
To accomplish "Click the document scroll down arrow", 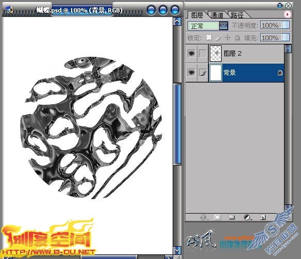I will pos(177,250).
